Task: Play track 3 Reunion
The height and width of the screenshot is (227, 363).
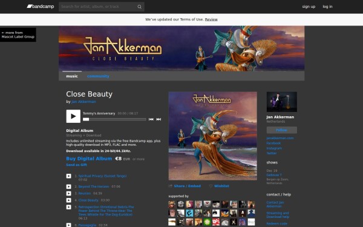Action: (69, 193)
